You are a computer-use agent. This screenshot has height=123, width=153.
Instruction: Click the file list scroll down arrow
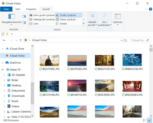(x=151, y=116)
